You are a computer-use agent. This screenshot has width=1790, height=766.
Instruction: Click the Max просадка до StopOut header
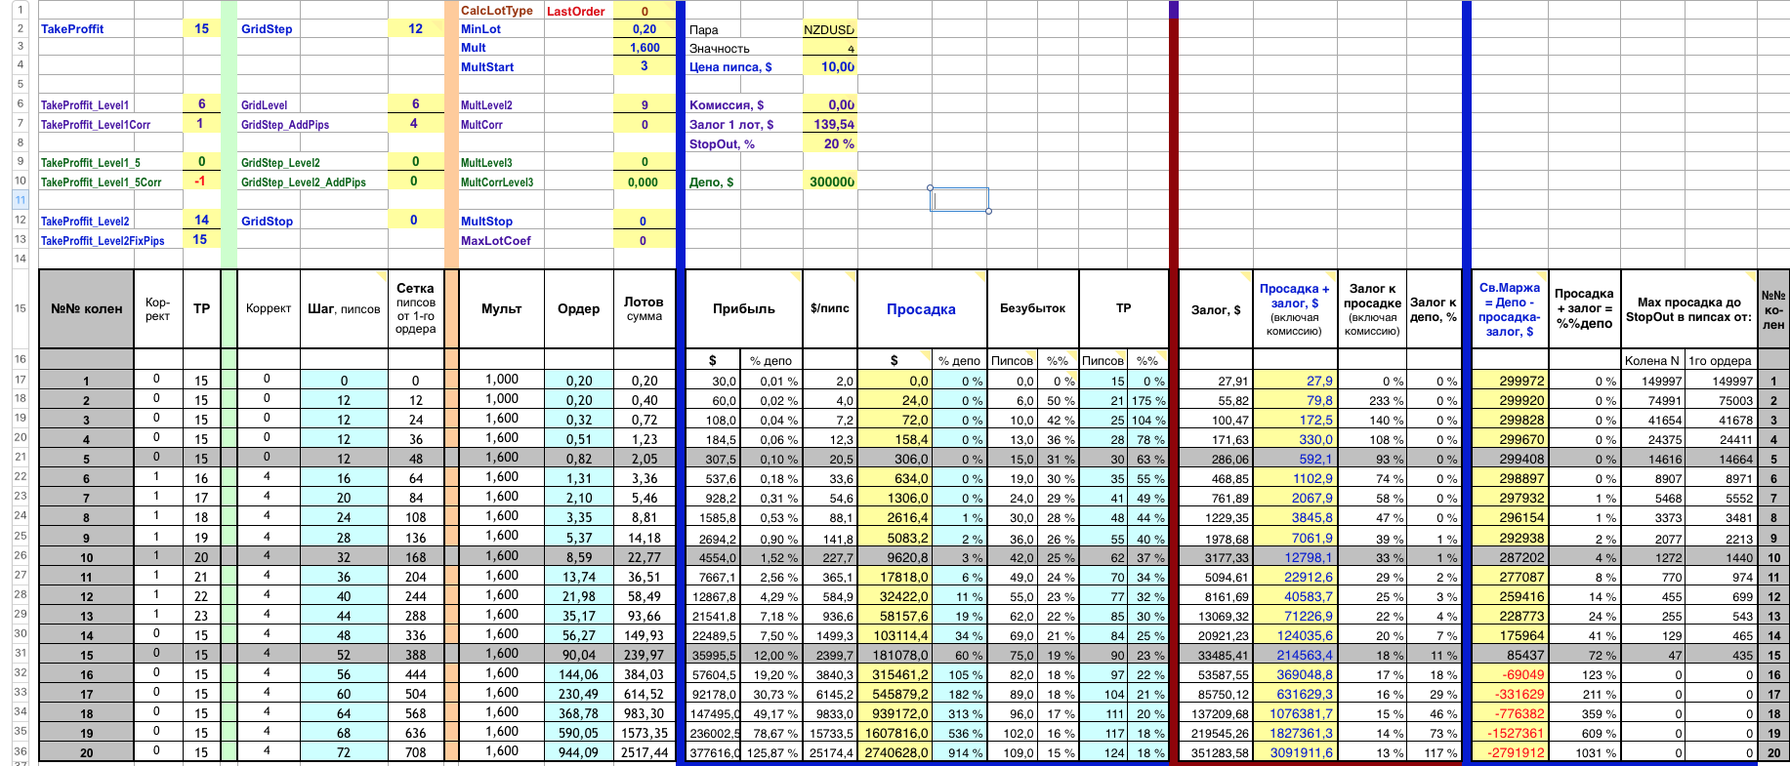pos(1688,309)
